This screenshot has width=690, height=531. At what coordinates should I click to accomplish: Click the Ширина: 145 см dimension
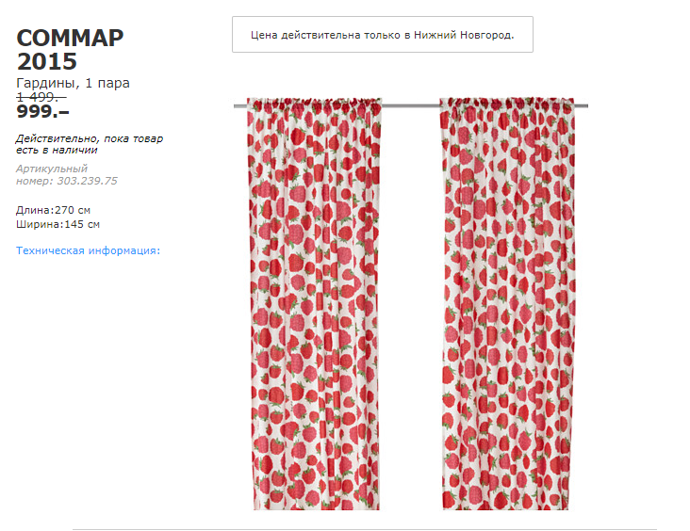click(x=58, y=224)
